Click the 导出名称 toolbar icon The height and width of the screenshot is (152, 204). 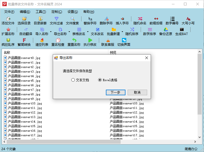click(60, 32)
